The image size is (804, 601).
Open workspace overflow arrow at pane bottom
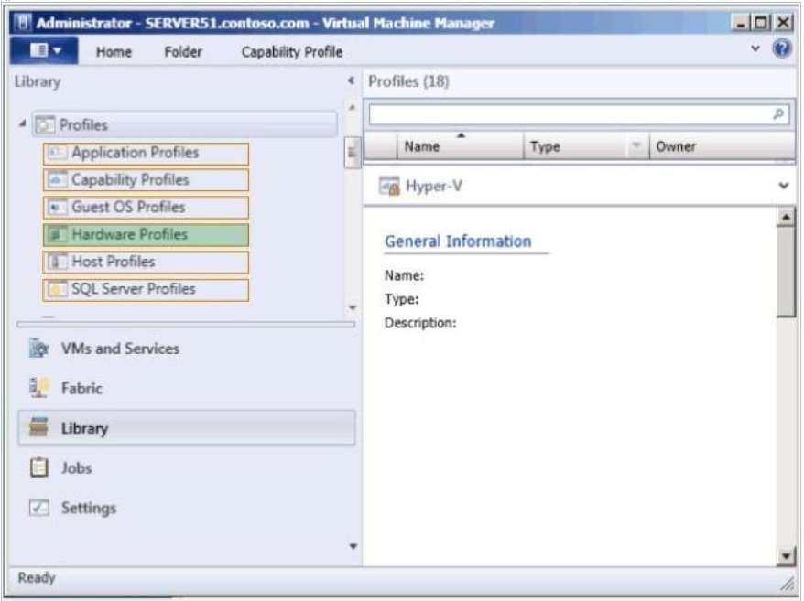pos(353,546)
